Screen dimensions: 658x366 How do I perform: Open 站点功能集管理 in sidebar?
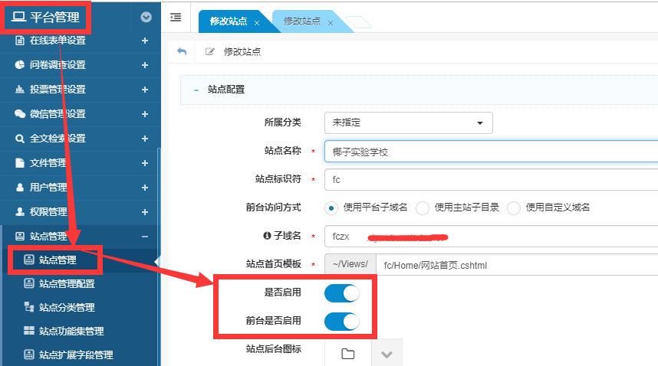(x=71, y=332)
